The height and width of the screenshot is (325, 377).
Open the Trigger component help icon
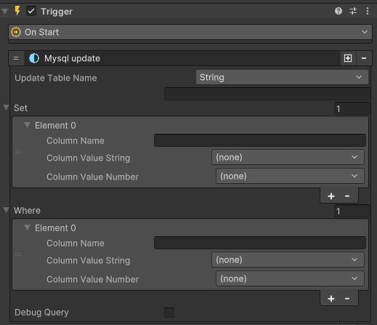339,11
